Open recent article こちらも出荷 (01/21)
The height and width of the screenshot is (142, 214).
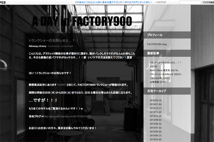coord(160,78)
